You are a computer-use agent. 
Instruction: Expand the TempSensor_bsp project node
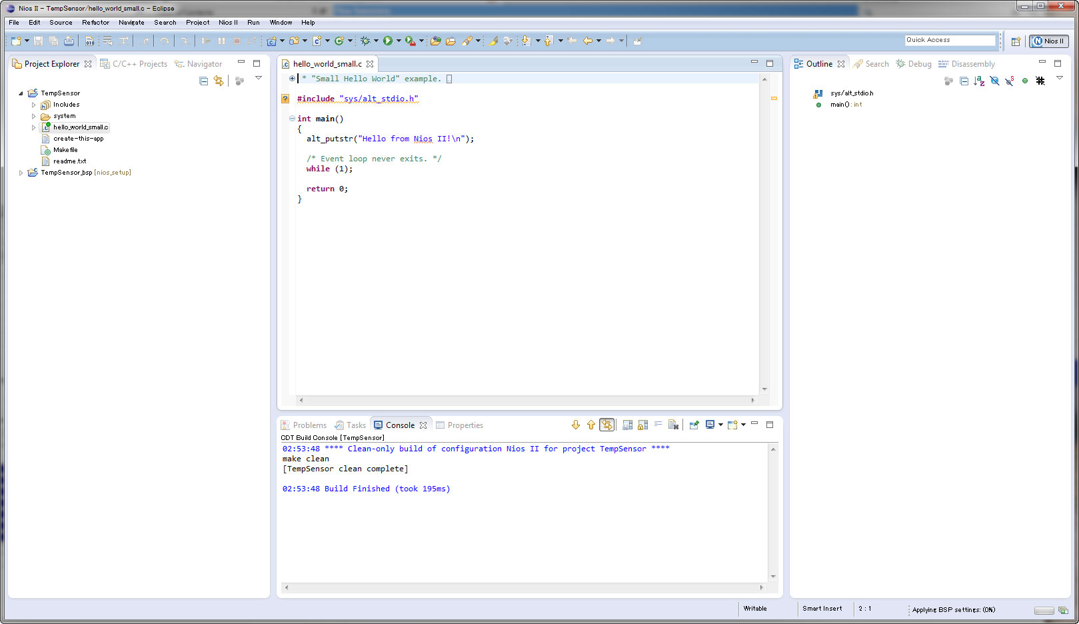click(x=21, y=173)
